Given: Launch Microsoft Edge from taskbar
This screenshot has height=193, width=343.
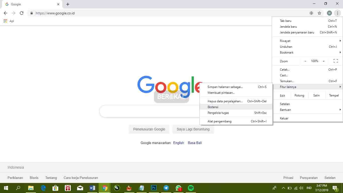Looking at the screenshot, I should [43, 188].
